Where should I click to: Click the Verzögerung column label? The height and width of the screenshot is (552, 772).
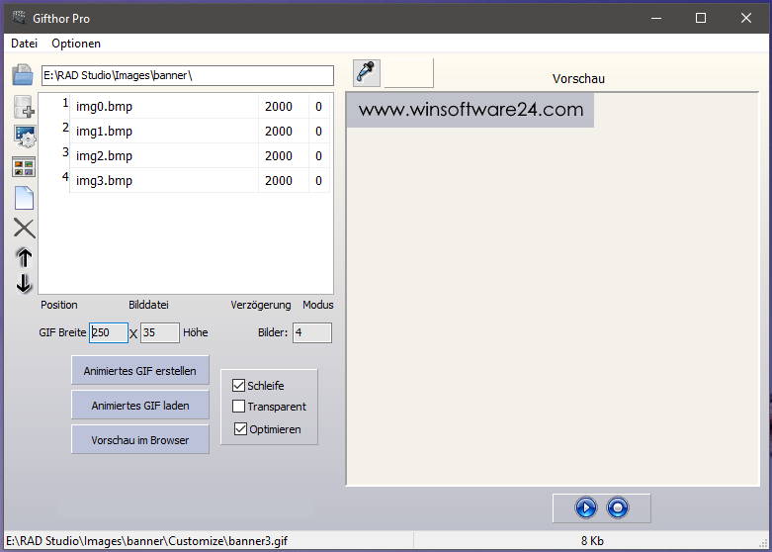coord(261,305)
